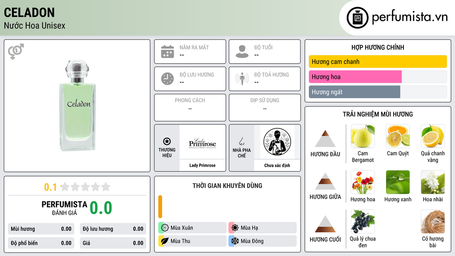The image size is (455, 256).
Task: Click the green 0.0 Perfumista score
Action: coord(101,208)
